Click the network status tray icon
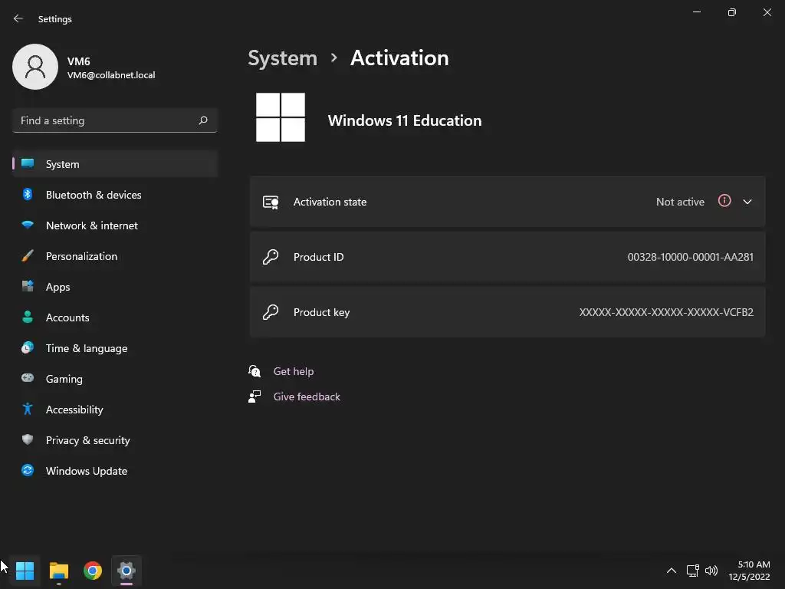This screenshot has height=589, width=785. [693, 571]
